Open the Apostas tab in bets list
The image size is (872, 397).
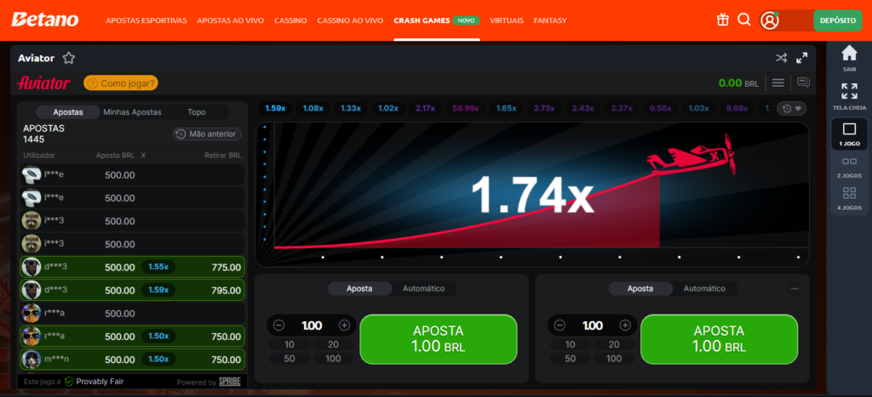pos(68,112)
